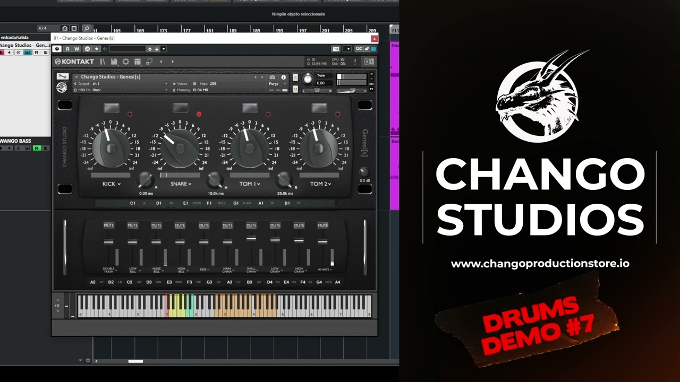Go to next instrument with right arrow in Kontakt toolbar
Screen dimensions: 680x382
(172, 62)
